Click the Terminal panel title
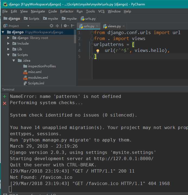 click(x=8, y=90)
